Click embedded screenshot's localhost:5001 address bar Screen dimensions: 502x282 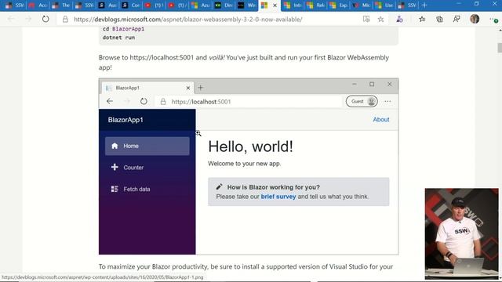[249, 102]
